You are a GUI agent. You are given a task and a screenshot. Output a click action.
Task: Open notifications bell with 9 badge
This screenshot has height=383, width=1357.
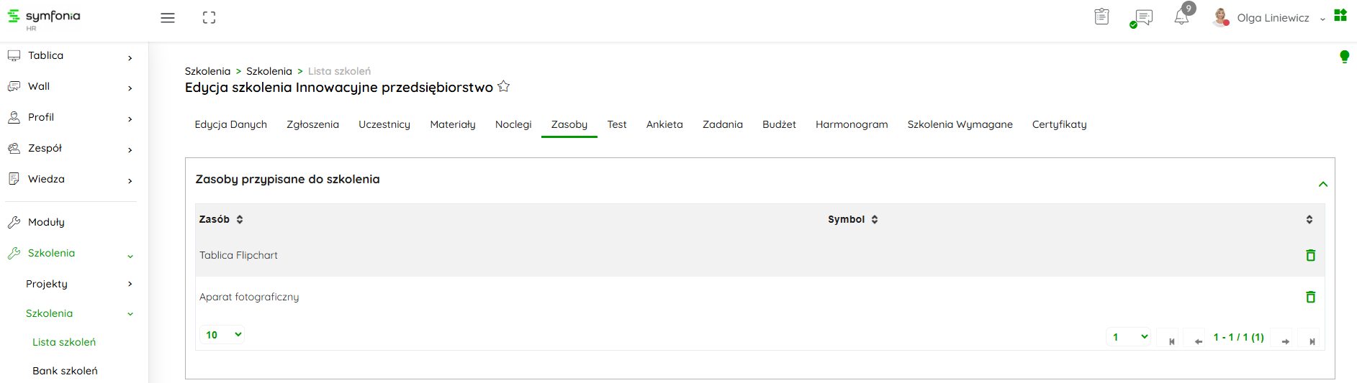tap(1181, 17)
